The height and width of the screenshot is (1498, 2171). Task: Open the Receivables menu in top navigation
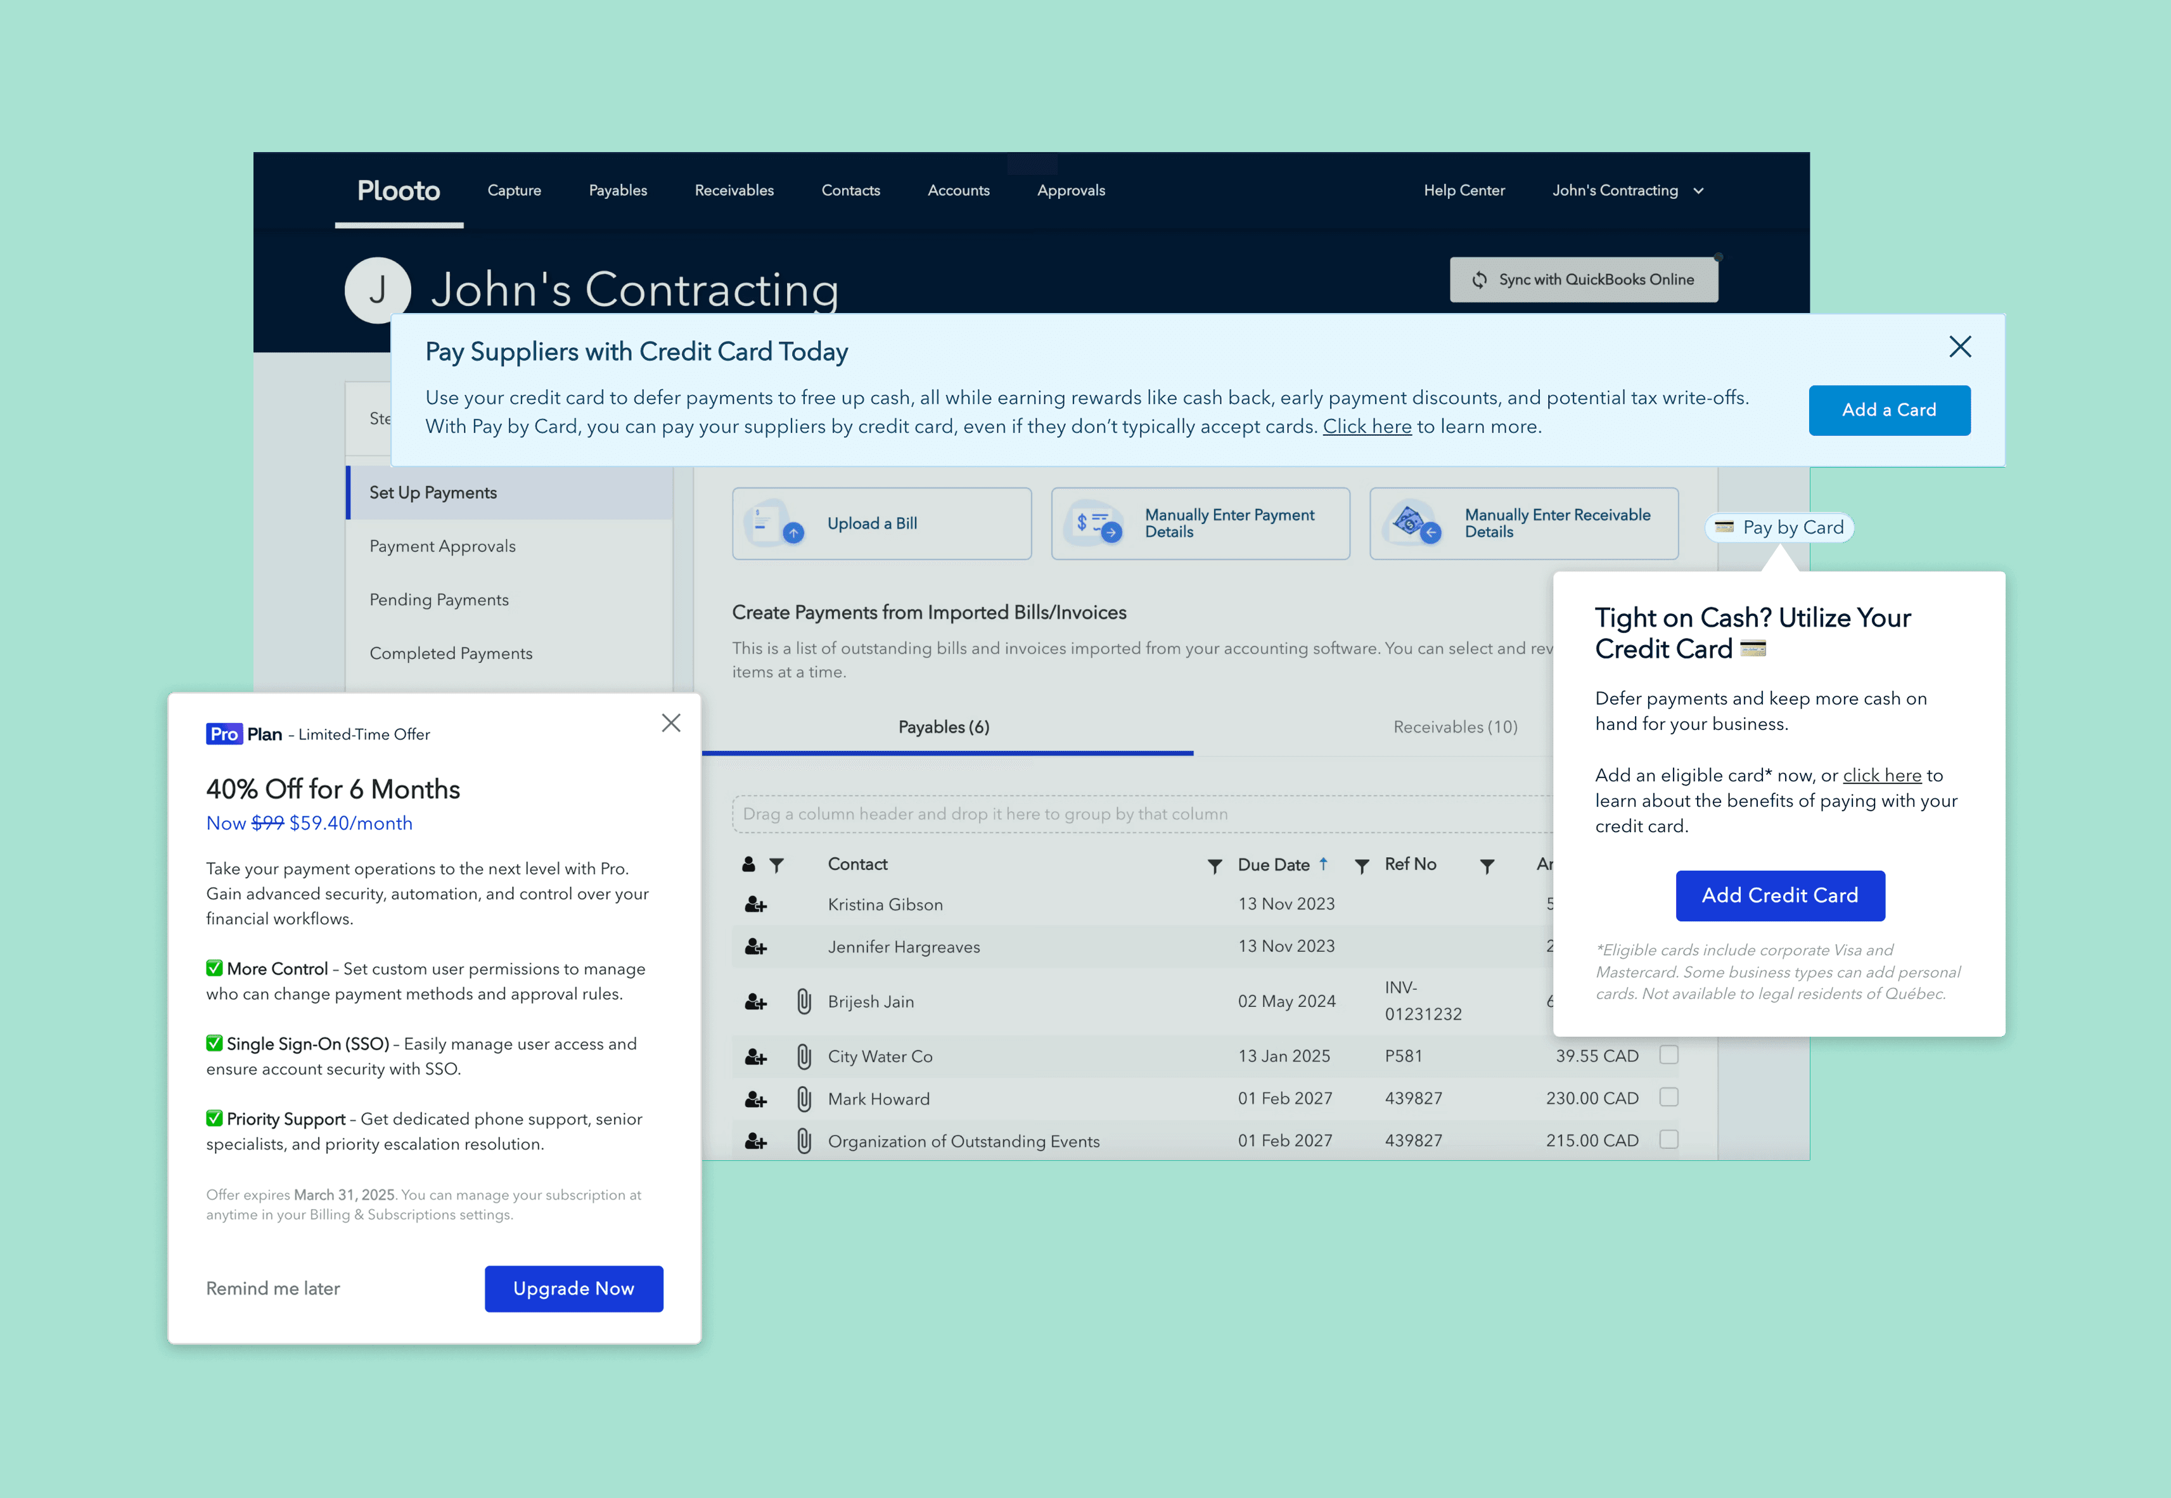(x=734, y=191)
